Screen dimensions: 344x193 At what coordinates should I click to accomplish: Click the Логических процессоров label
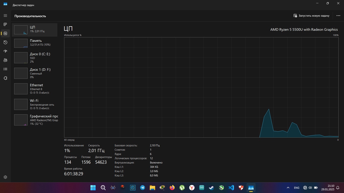coord(131,158)
